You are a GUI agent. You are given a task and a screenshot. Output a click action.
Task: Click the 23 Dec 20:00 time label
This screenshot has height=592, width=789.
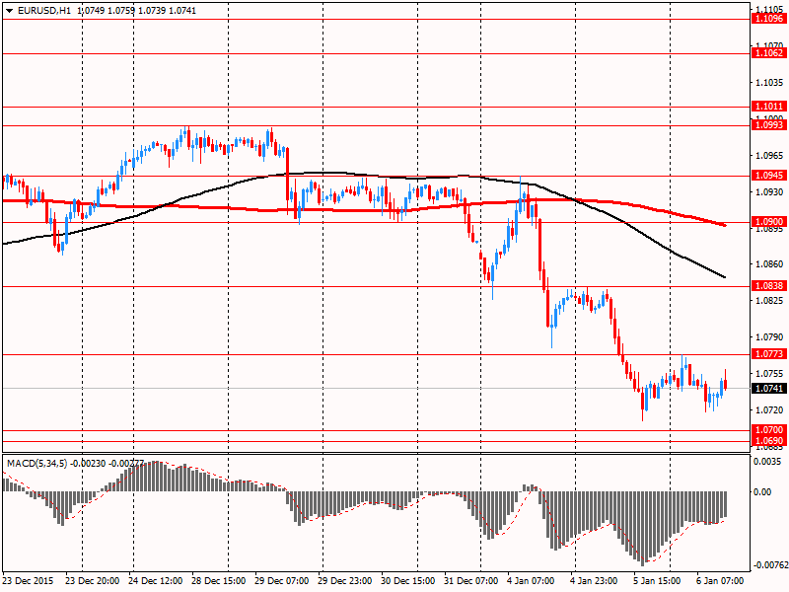pyautogui.click(x=92, y=580)
